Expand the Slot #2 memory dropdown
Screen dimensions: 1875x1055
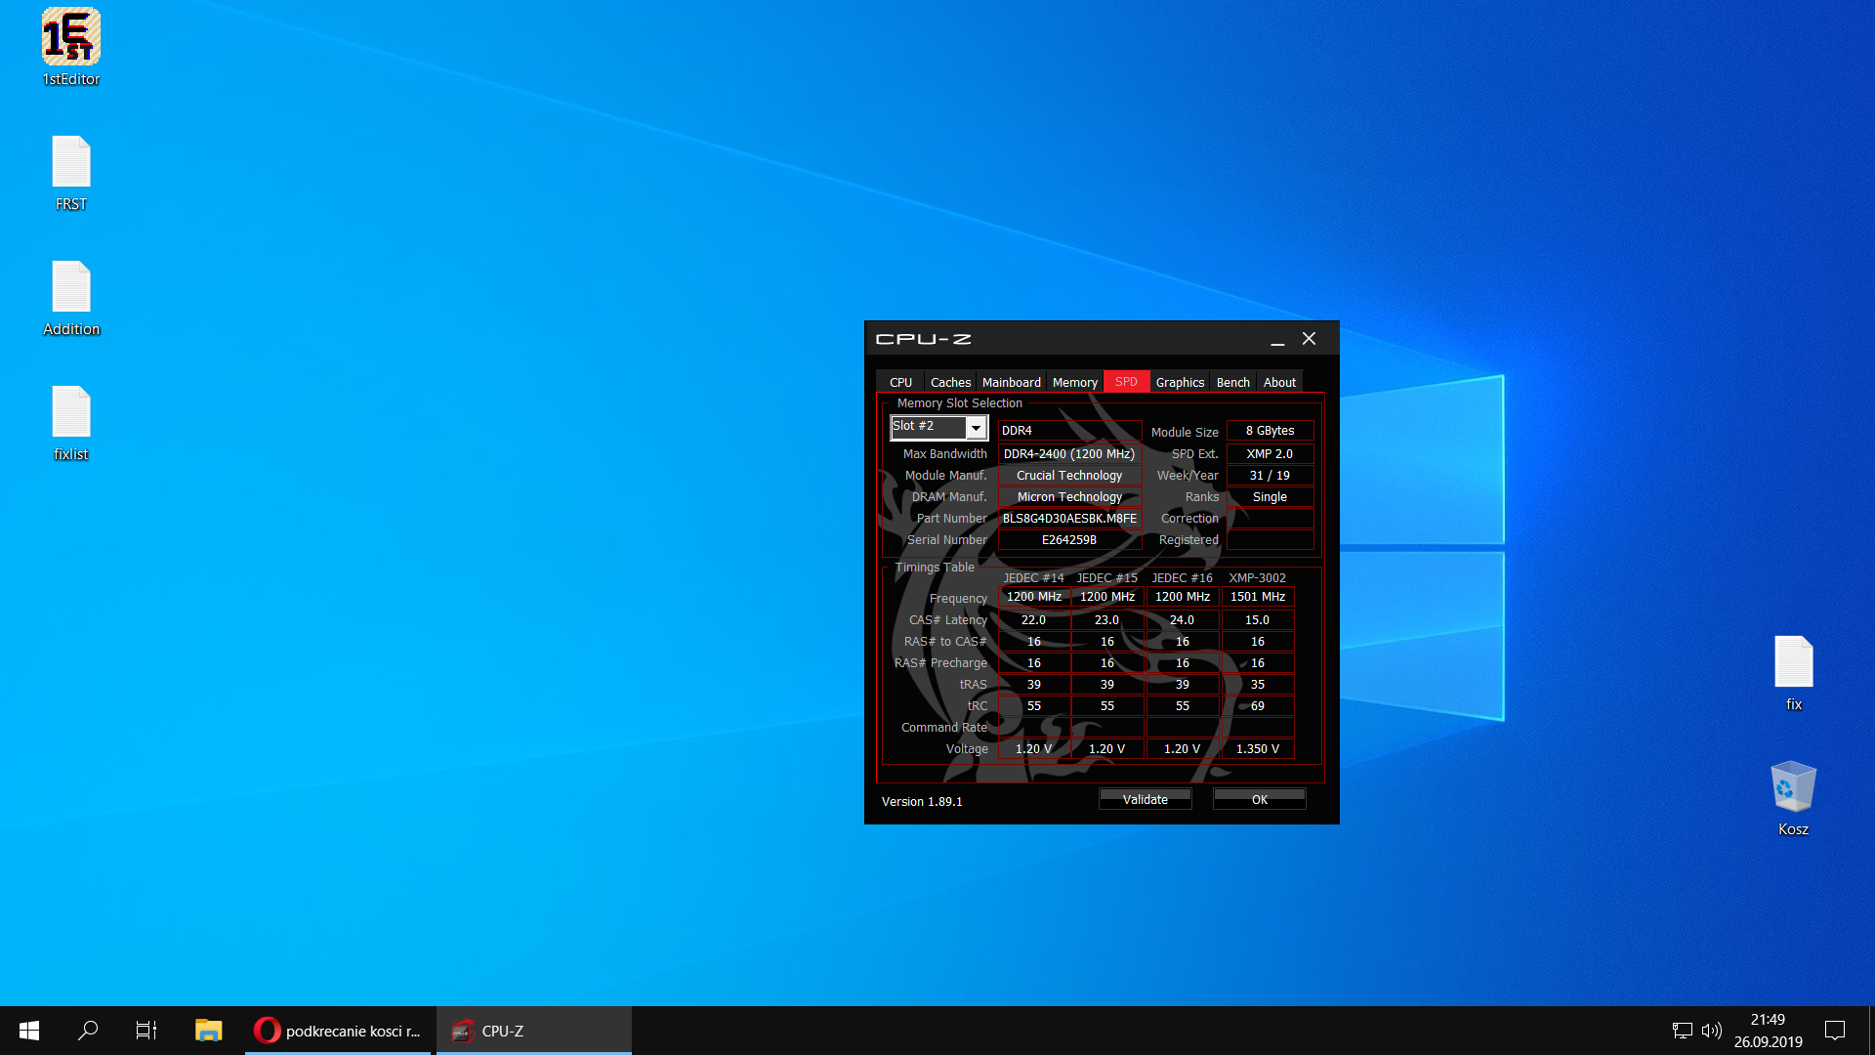click(975, 428)
